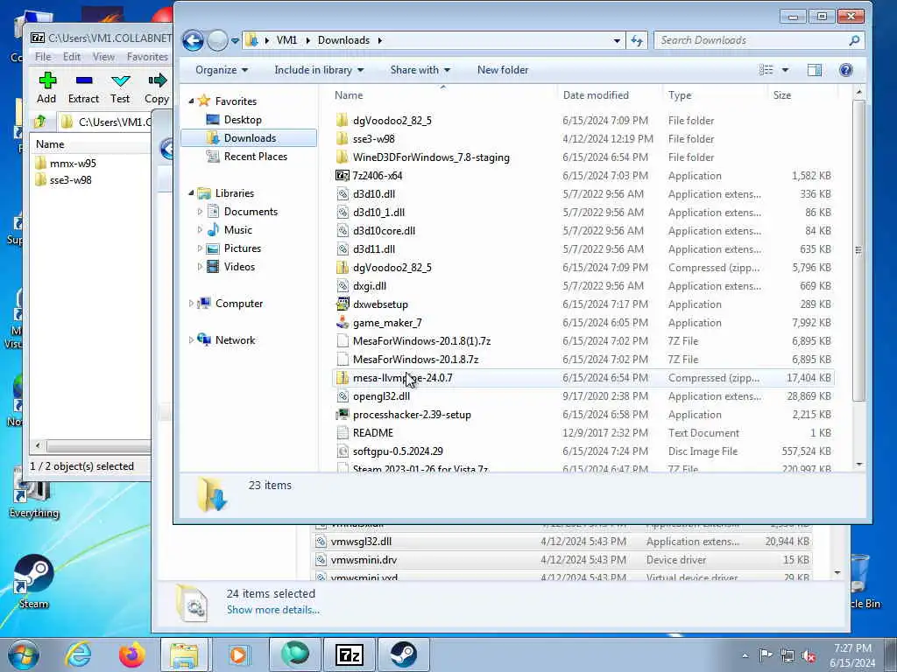Image resolution: width=897 pixels, height=672 pixels.
Task: Open Explorer help icon
Action: pos(846,70)
